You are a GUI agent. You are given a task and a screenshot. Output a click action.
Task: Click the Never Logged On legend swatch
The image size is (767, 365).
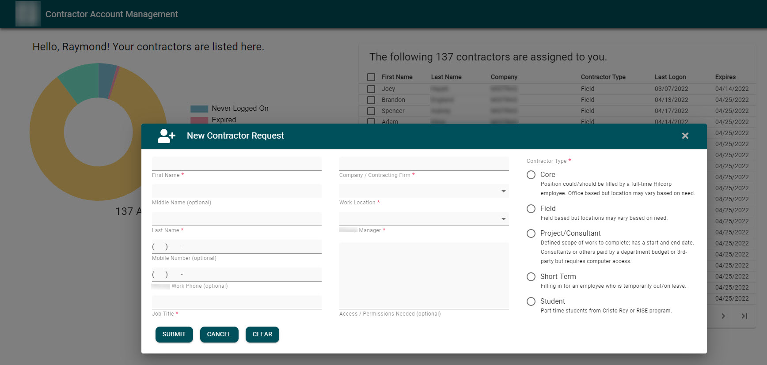point(199,109)
